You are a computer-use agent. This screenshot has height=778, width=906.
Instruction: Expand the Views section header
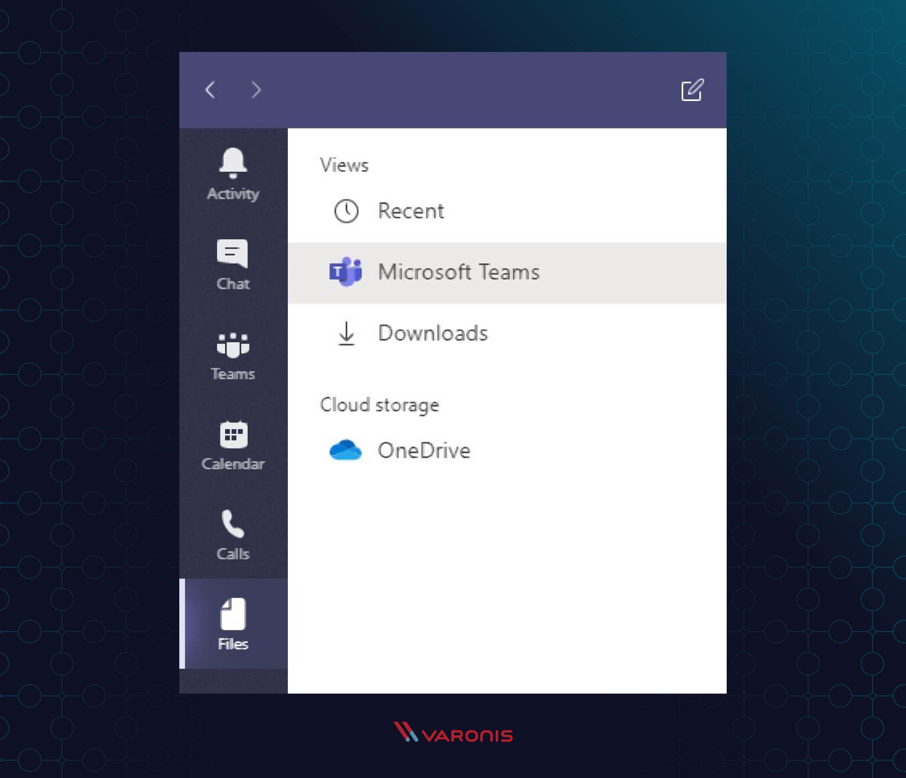[x=344, y=165]
